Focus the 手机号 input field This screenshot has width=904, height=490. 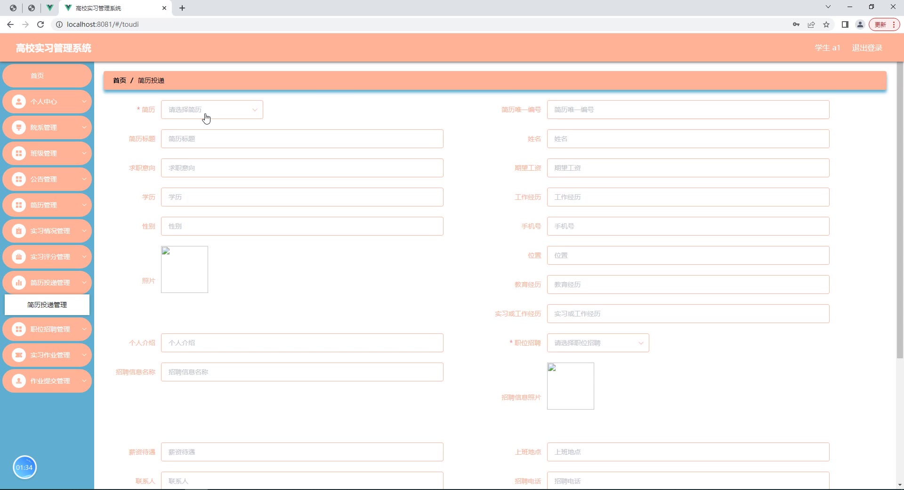[x=688, y=226]
